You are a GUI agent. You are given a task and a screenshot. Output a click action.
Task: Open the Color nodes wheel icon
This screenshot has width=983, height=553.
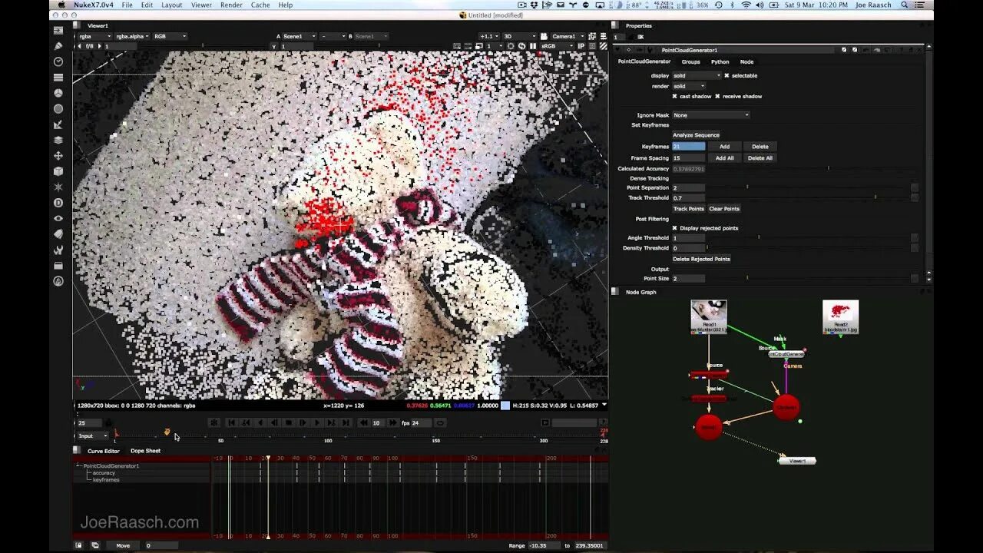point(58,93)
